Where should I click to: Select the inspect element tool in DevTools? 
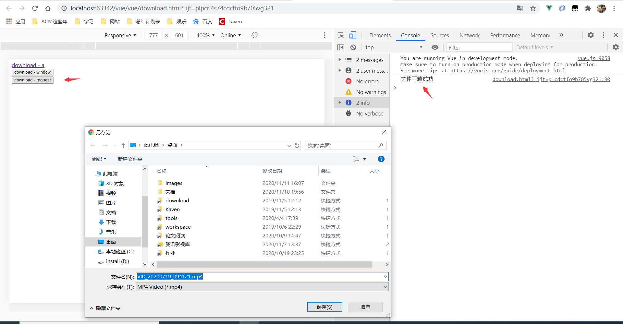click(x=340, y=35)
